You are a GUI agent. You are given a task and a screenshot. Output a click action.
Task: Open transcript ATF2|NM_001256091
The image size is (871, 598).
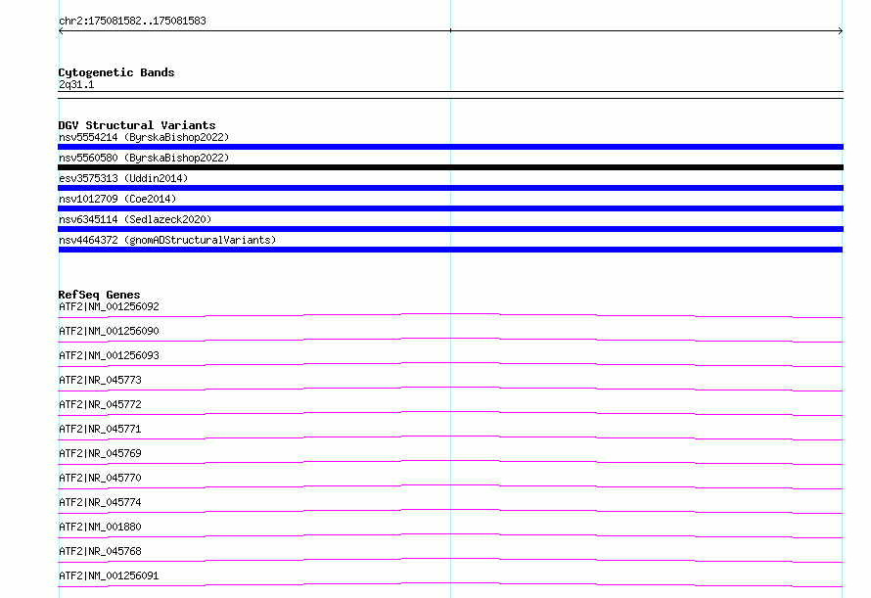click(109, 575)
